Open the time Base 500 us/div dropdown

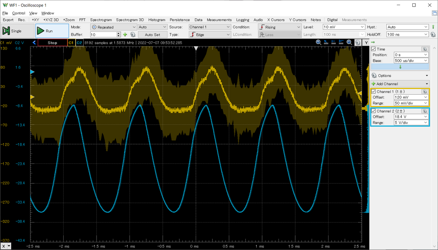(x=411, y=61)
